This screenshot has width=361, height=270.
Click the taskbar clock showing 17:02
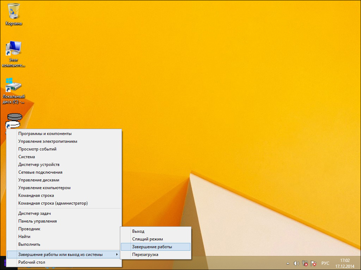coord(344,263)
